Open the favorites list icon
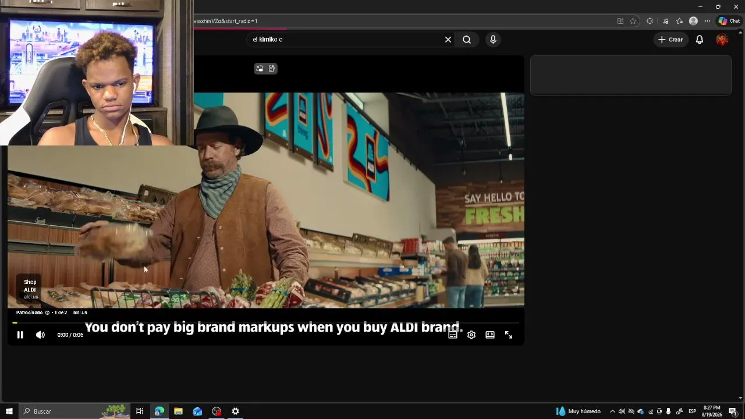Image resolution: width=745 pixels, height=419 pixels. click(x=679, y=21)
